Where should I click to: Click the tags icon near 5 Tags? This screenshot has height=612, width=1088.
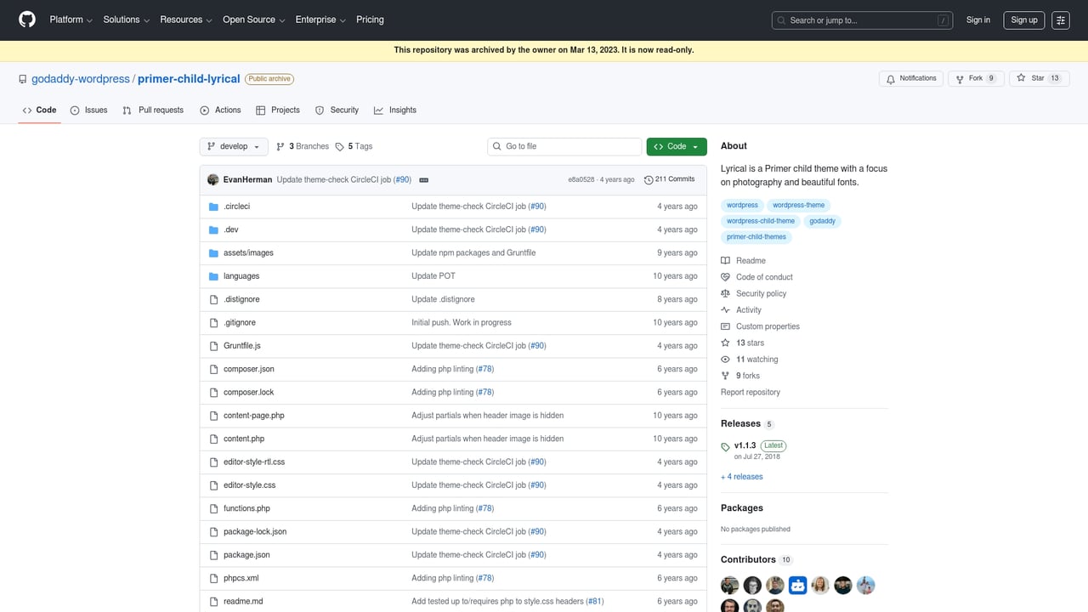pos(340,145)
